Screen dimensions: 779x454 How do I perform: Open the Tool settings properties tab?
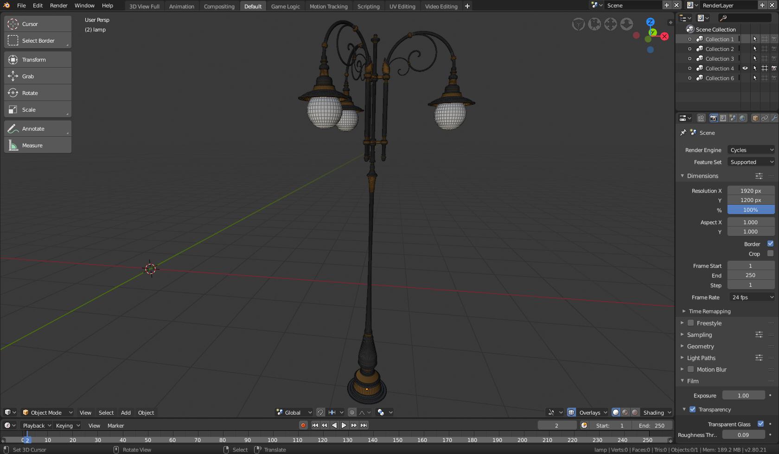[701, 118]
